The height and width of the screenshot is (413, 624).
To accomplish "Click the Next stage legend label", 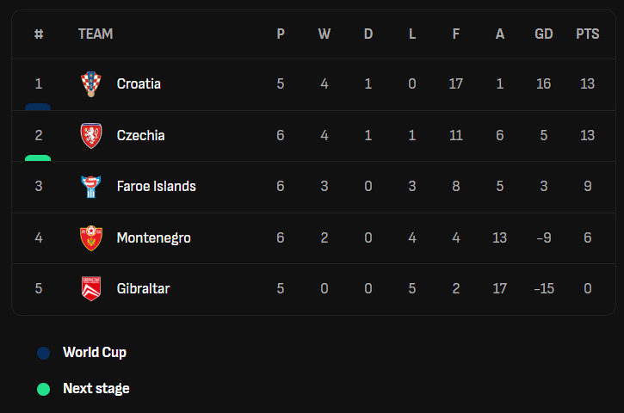I will (96, 389).
